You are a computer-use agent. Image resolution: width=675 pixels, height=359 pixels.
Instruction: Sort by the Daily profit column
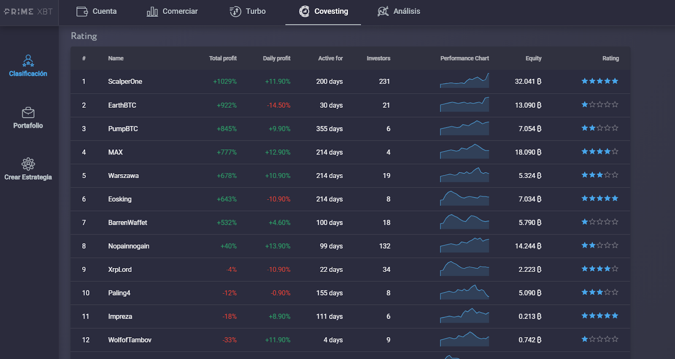tap(277, 59)
